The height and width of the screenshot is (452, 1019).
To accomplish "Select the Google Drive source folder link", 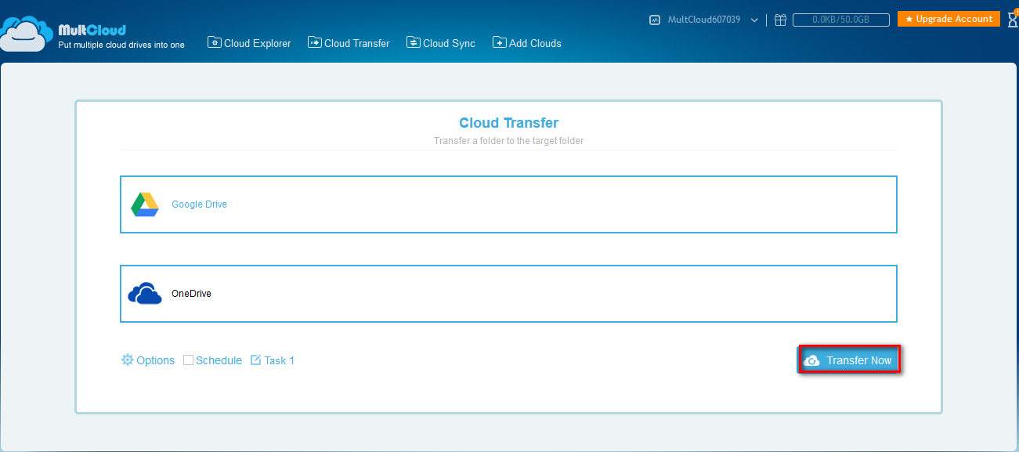I will (x=199, y=204).
